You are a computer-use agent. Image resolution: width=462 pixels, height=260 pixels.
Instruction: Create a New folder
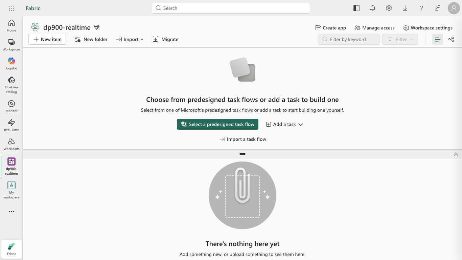pyautogui.click(x=91, y=39)
